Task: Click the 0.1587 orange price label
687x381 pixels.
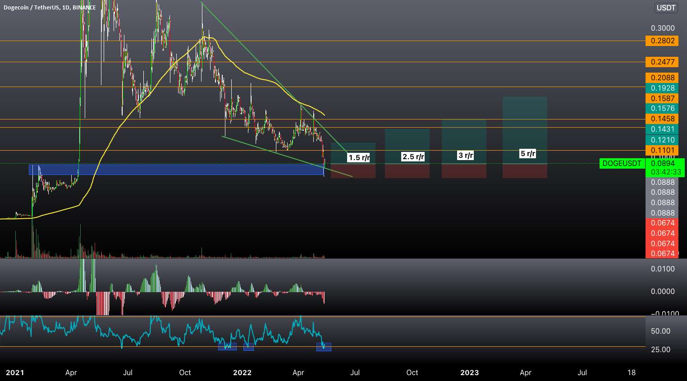Action: click(x=662, y=98)
